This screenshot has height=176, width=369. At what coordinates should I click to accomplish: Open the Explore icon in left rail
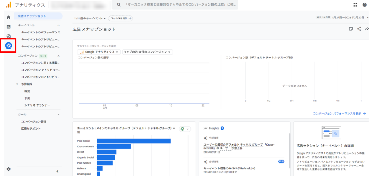8,36
